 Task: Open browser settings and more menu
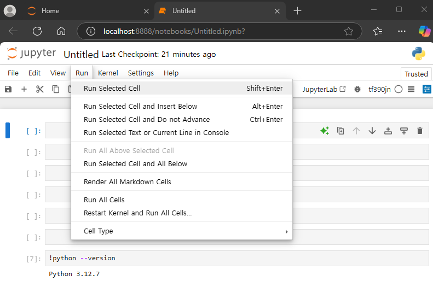click(x=401, y=31)
